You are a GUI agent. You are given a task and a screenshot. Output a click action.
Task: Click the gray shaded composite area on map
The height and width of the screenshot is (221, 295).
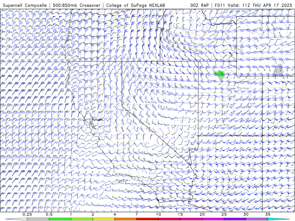tap(278, 70)
